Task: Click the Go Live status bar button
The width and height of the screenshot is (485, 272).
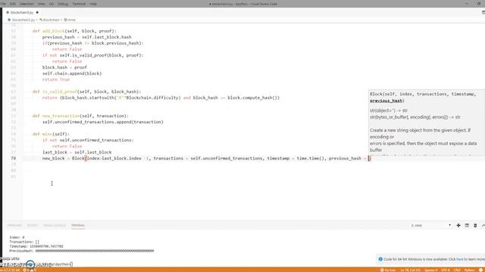Action: (388, 270)
